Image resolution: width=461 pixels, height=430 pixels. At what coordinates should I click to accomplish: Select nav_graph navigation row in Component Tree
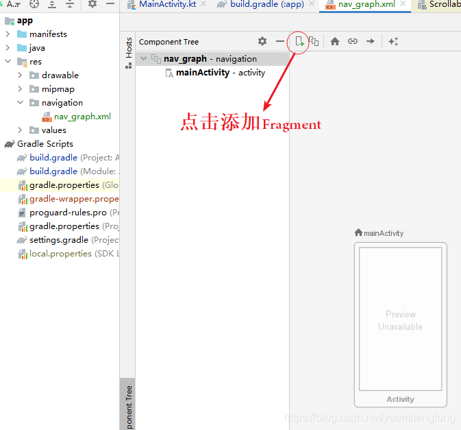213,59
